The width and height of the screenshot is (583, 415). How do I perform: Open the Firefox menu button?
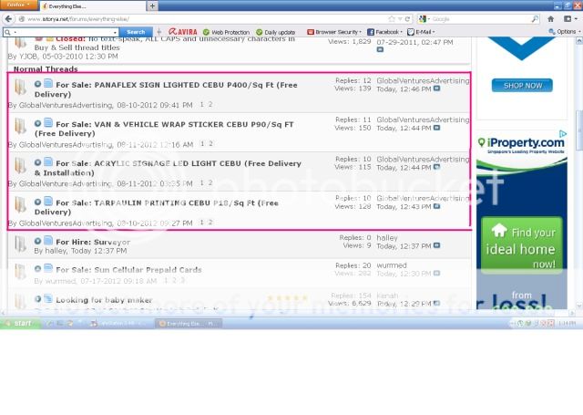point(18,5)
